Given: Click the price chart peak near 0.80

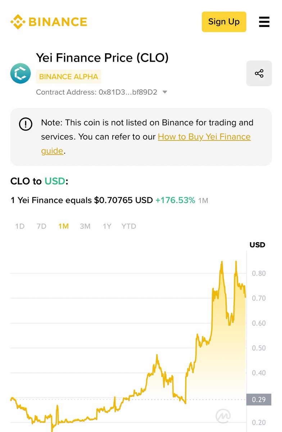Looking at the screenshot, I should coord(222,264).
